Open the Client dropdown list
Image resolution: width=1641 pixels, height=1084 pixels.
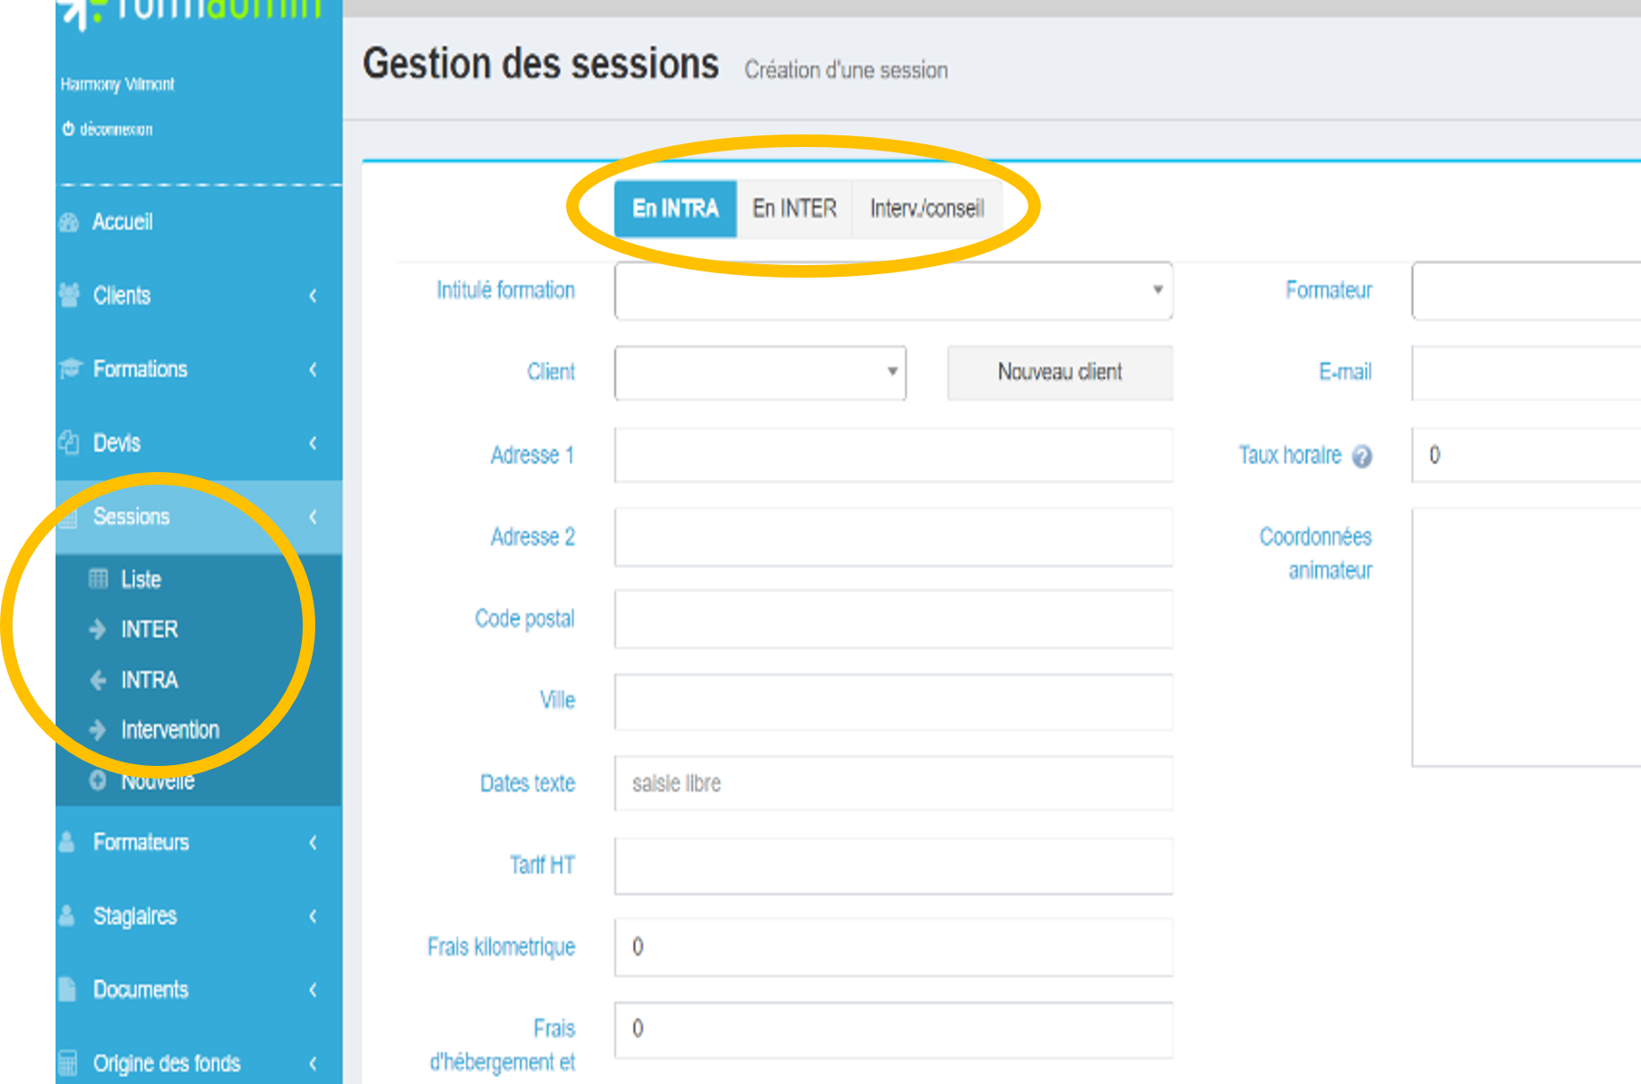coord(760,372)
